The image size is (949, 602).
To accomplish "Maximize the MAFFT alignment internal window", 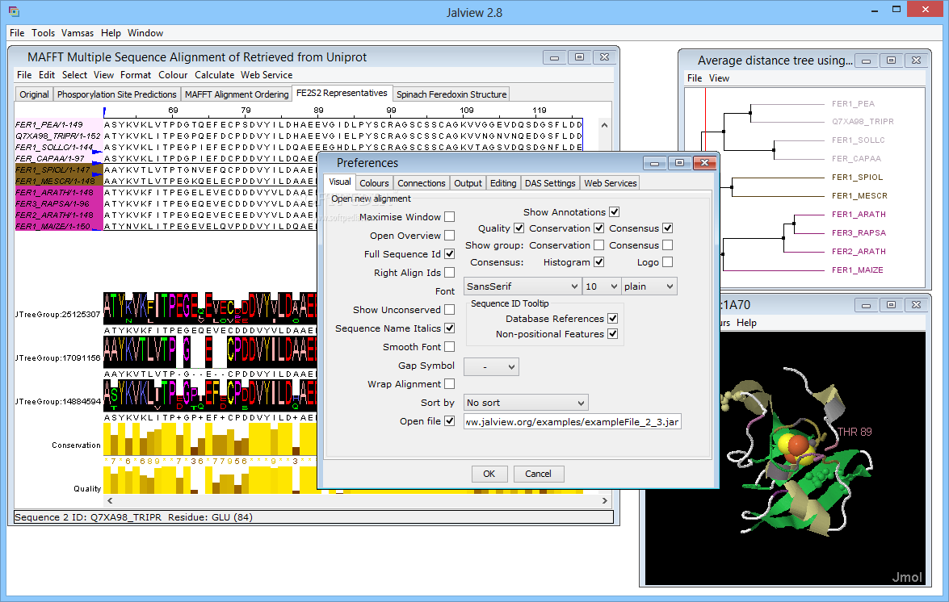I will point(579,57).
